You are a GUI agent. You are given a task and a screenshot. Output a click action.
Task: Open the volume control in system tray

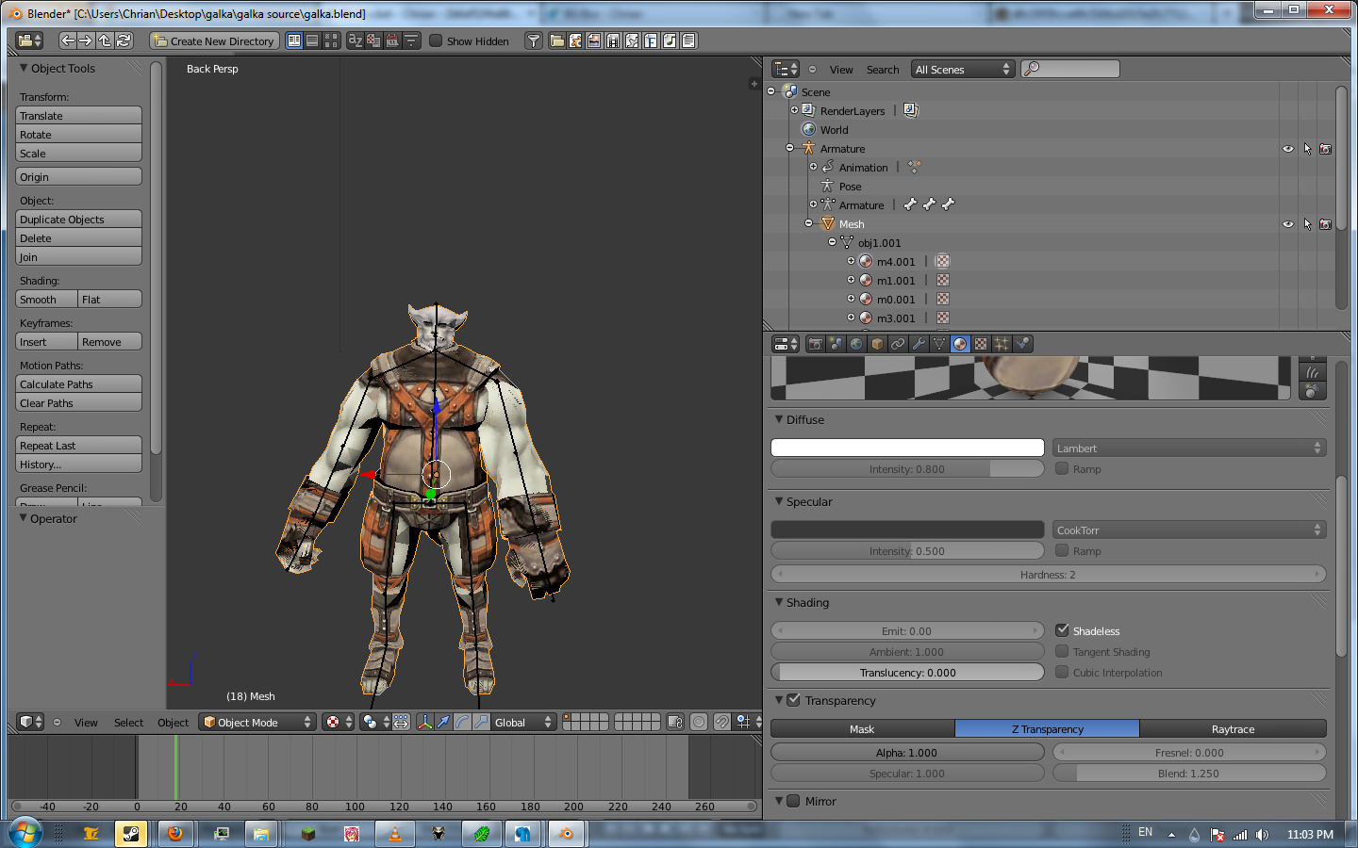(x=1262, y=834)
